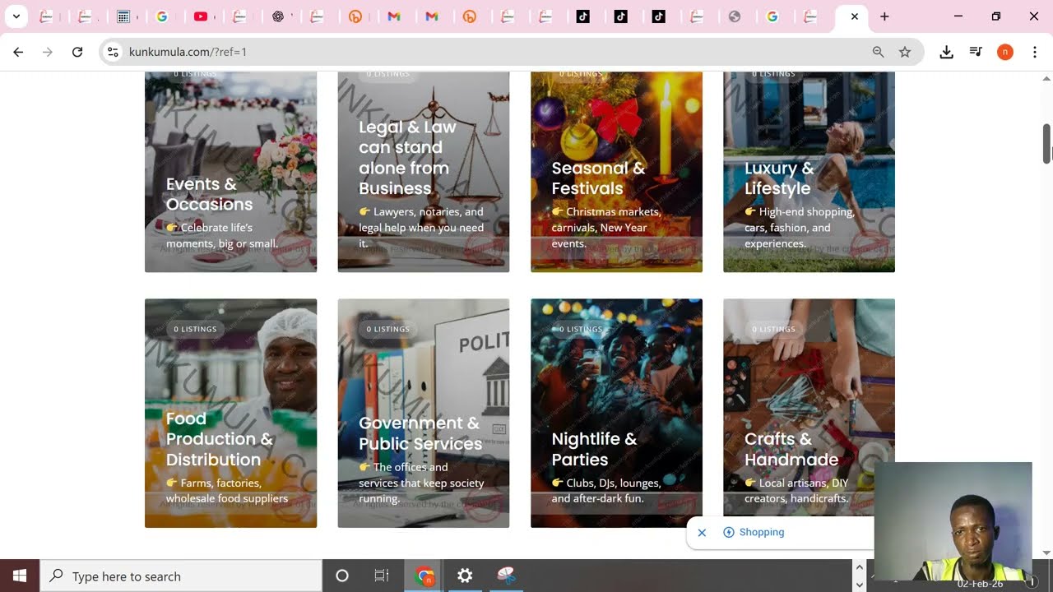The width and height of the screenshot is (1053, 592).
Task: Click 0 Listings badge on Government card
Action: point(387,329)
